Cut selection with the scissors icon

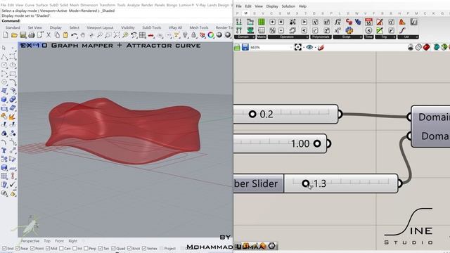point(49,35)
